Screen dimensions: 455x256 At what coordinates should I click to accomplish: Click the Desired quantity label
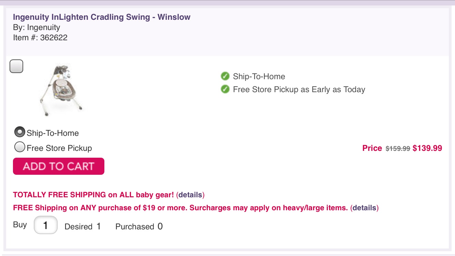78,227
